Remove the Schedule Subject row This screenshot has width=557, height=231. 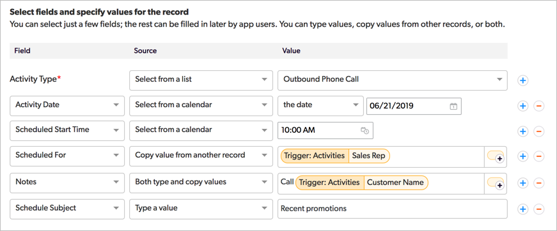(539, 209)
